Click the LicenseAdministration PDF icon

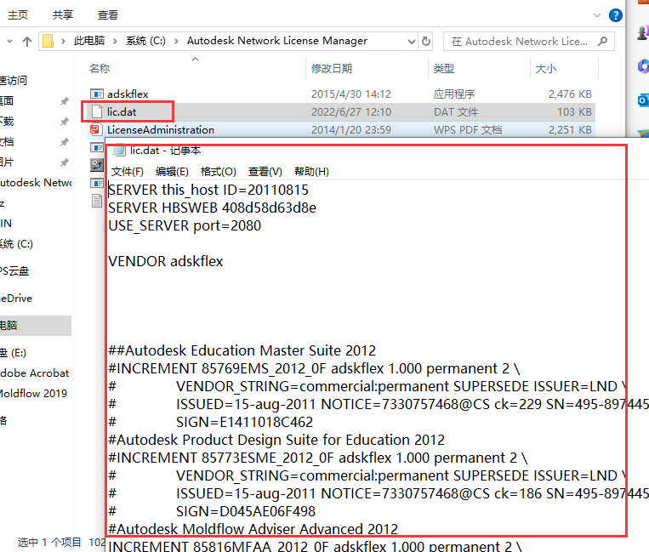click(x=96, y=129)
